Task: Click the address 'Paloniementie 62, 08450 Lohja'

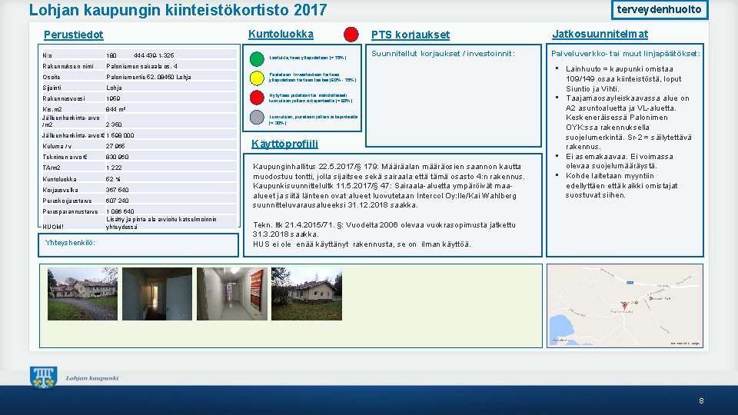Action: point(148,77)
